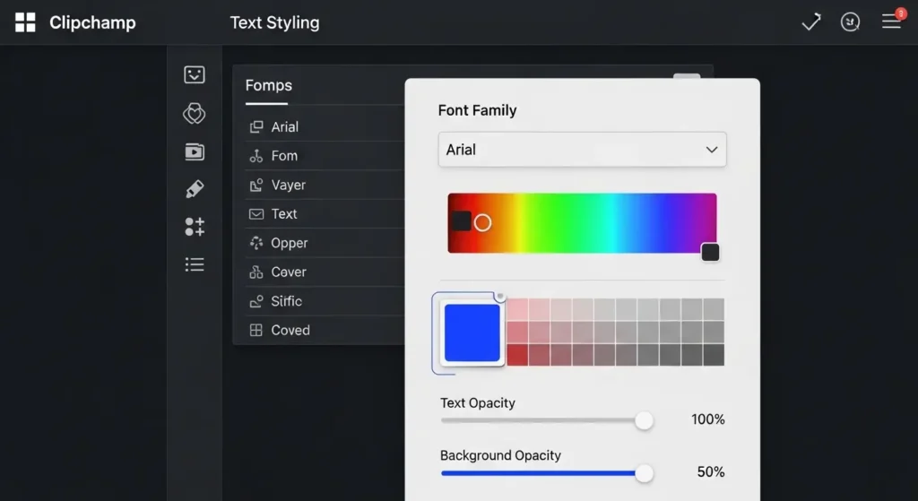This screenshot has width=918, height=501.
Task: Click the chevron arrow in Font Family box
Action: pyautogui.click(x=712, y=150)
